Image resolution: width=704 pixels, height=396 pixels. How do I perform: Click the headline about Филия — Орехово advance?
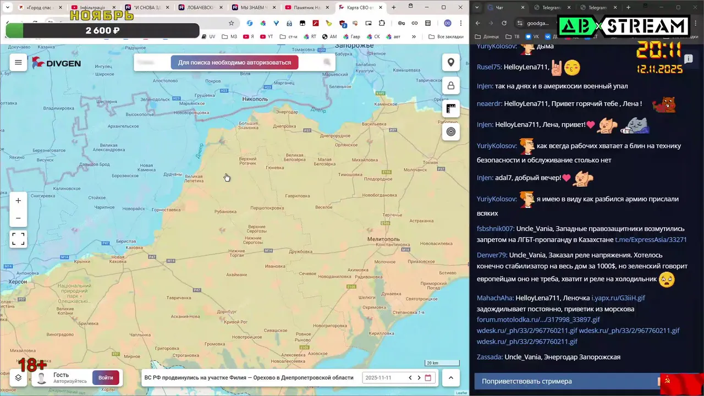coord(249,378)
